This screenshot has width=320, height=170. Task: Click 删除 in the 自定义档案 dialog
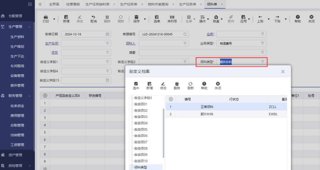tap(177, 86)
